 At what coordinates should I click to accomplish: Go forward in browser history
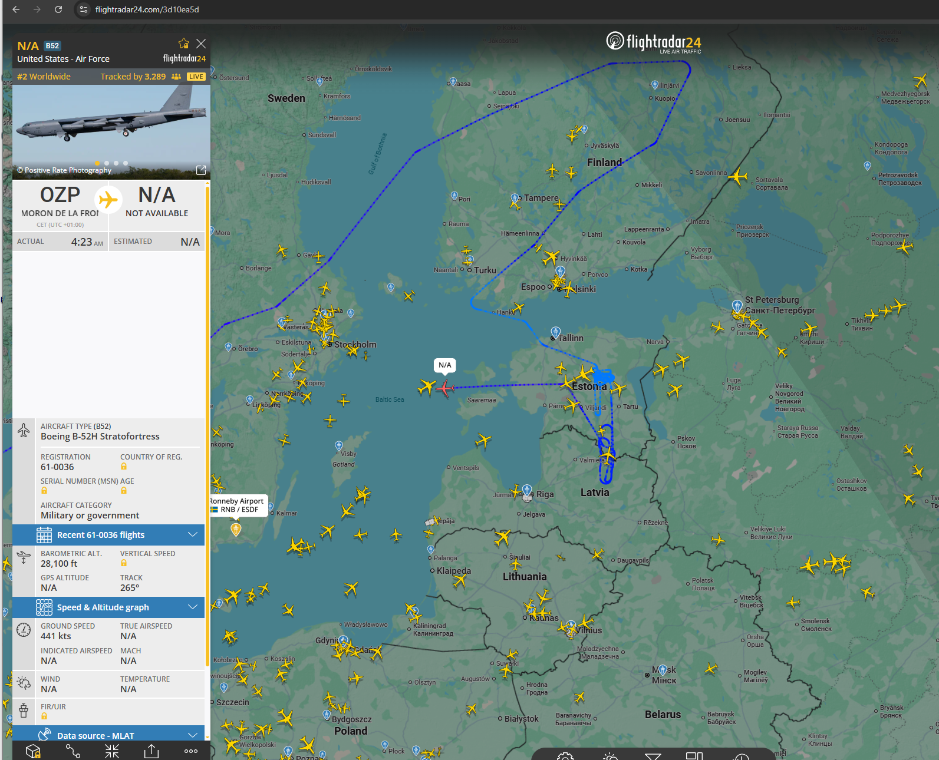pos(37,9)
